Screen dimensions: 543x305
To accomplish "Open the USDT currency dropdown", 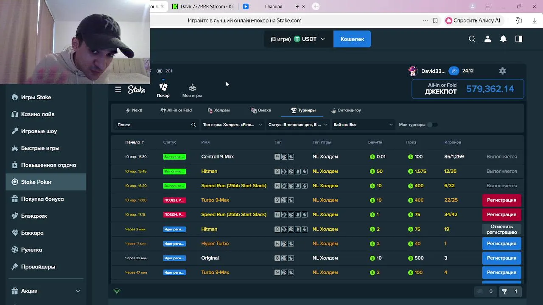I will click(x=298, y=39).
